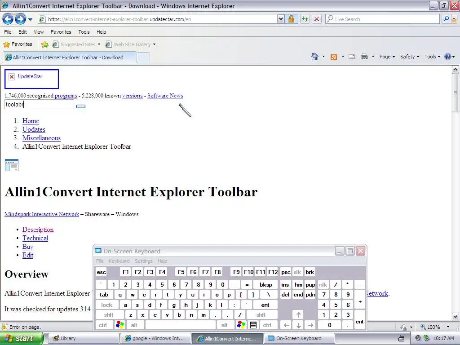460x345 pixels.
Task: Click the search field containing toolabr
Action: pos(40,104)
